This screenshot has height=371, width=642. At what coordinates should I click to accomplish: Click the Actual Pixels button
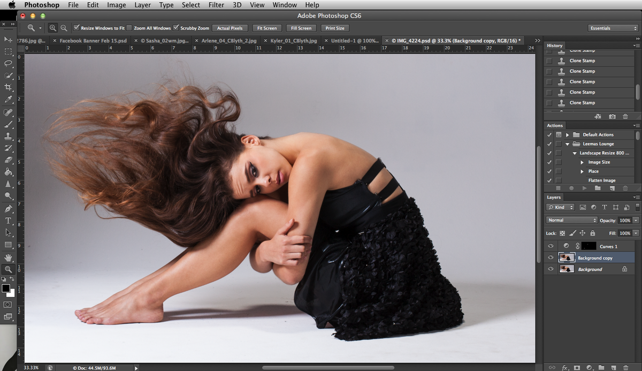(230, 28)
